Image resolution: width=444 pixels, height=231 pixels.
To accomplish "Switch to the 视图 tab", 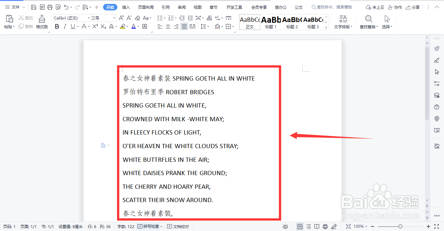I will click(x=198, y=7).
